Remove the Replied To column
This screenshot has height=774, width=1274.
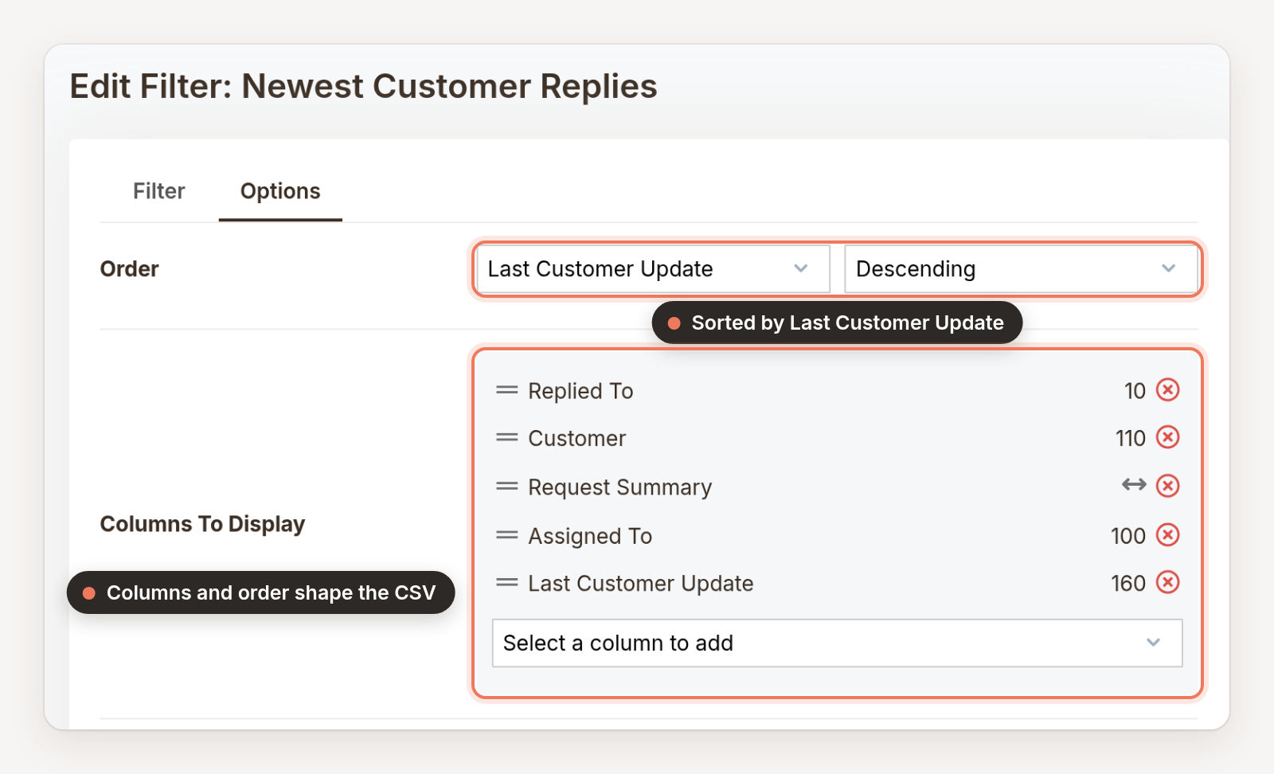1167,390
